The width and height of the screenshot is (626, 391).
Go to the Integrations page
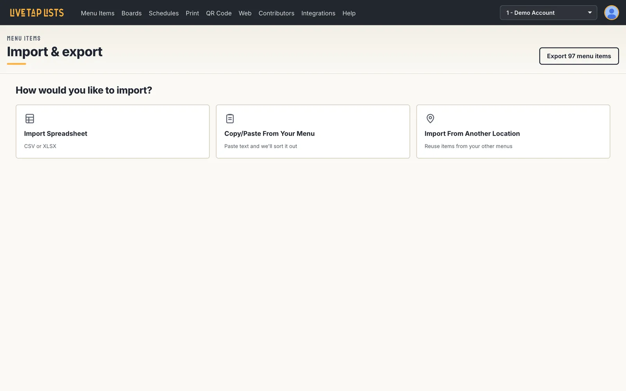[318, 13]
